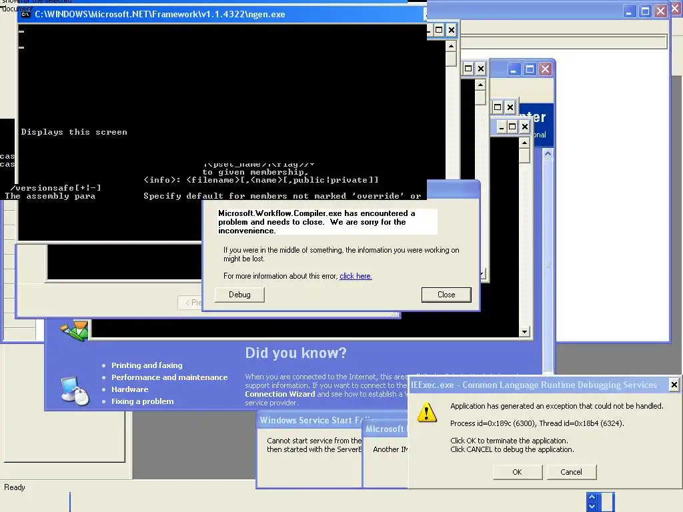683x512 pixels.
Task: Click the ngen.exe console title bar icon
Action: (26, 15)
